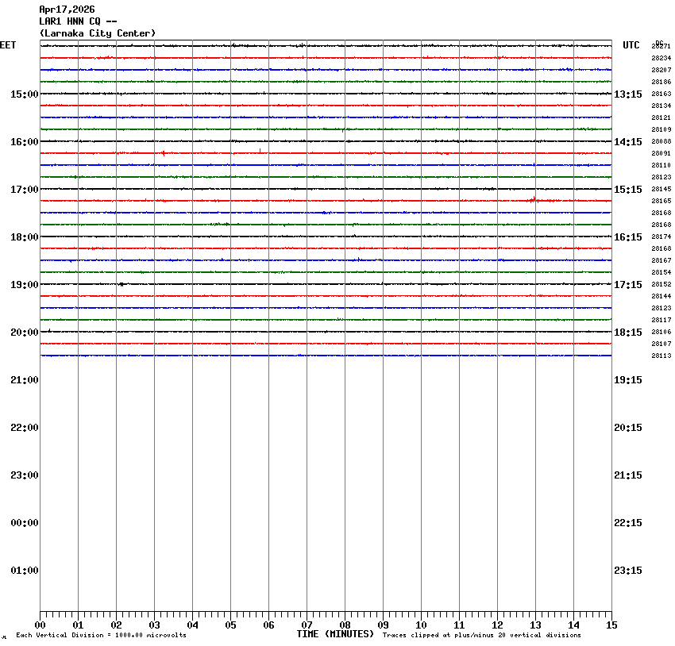This screenshot has width=675, height=646.
Task: Click the 23:15 UTC time label
Action: 628,571
